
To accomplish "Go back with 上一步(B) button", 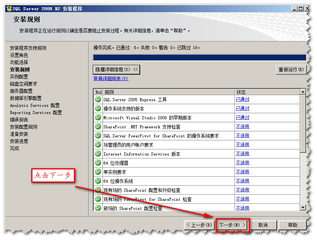I will (x=199, y=225).
